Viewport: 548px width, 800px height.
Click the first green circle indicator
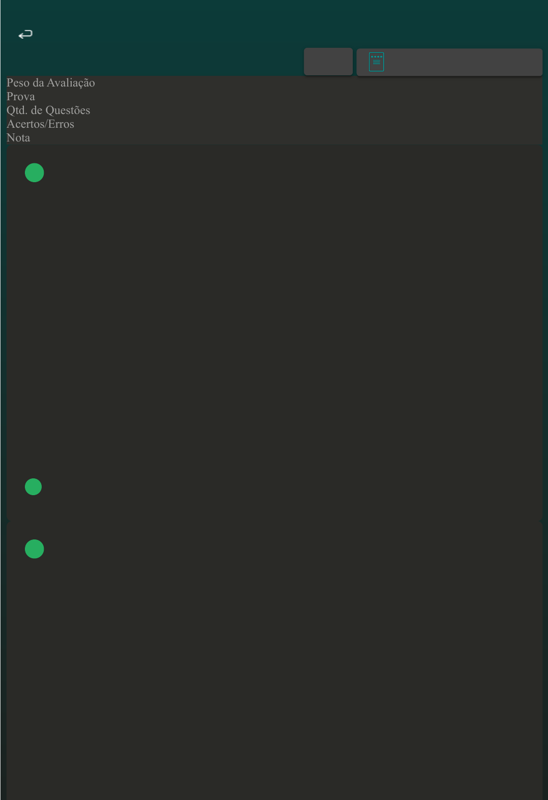(35, 173)
